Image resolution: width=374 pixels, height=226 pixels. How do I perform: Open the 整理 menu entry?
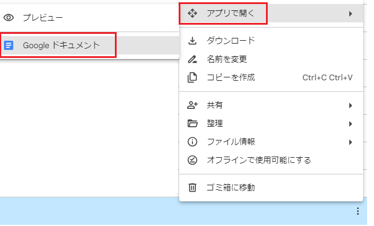click(271, 123)
